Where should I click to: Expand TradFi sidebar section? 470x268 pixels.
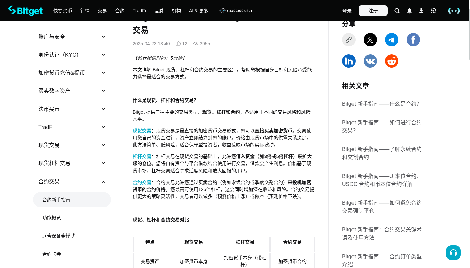(72, 127)
